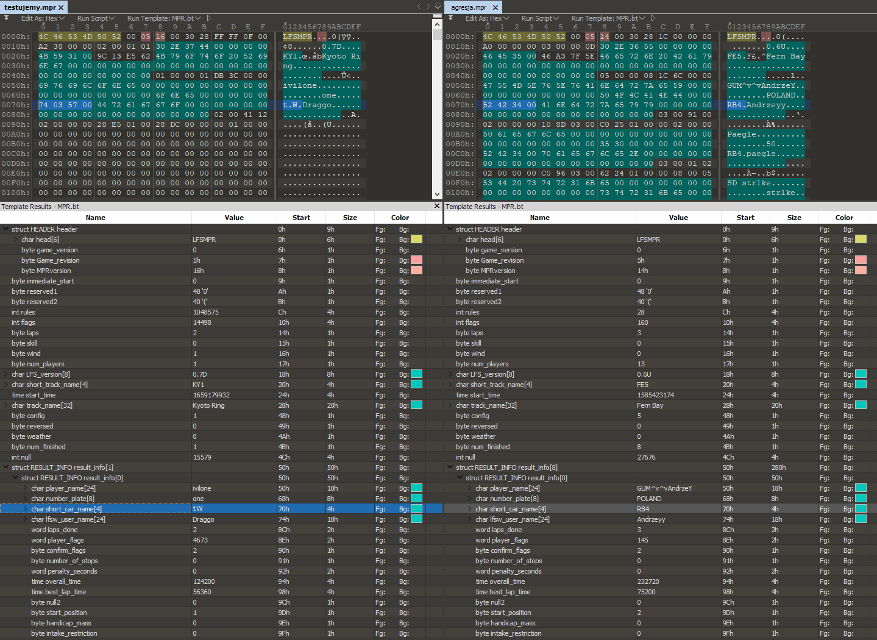Click the 'Fern Bay' value in right results
Screen dimensions: 877x640
[650, 405]
